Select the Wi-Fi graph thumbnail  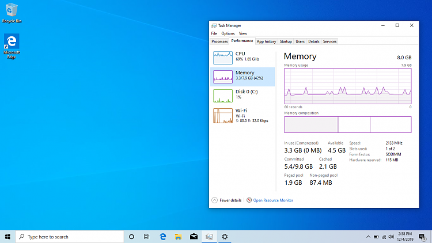223,115
